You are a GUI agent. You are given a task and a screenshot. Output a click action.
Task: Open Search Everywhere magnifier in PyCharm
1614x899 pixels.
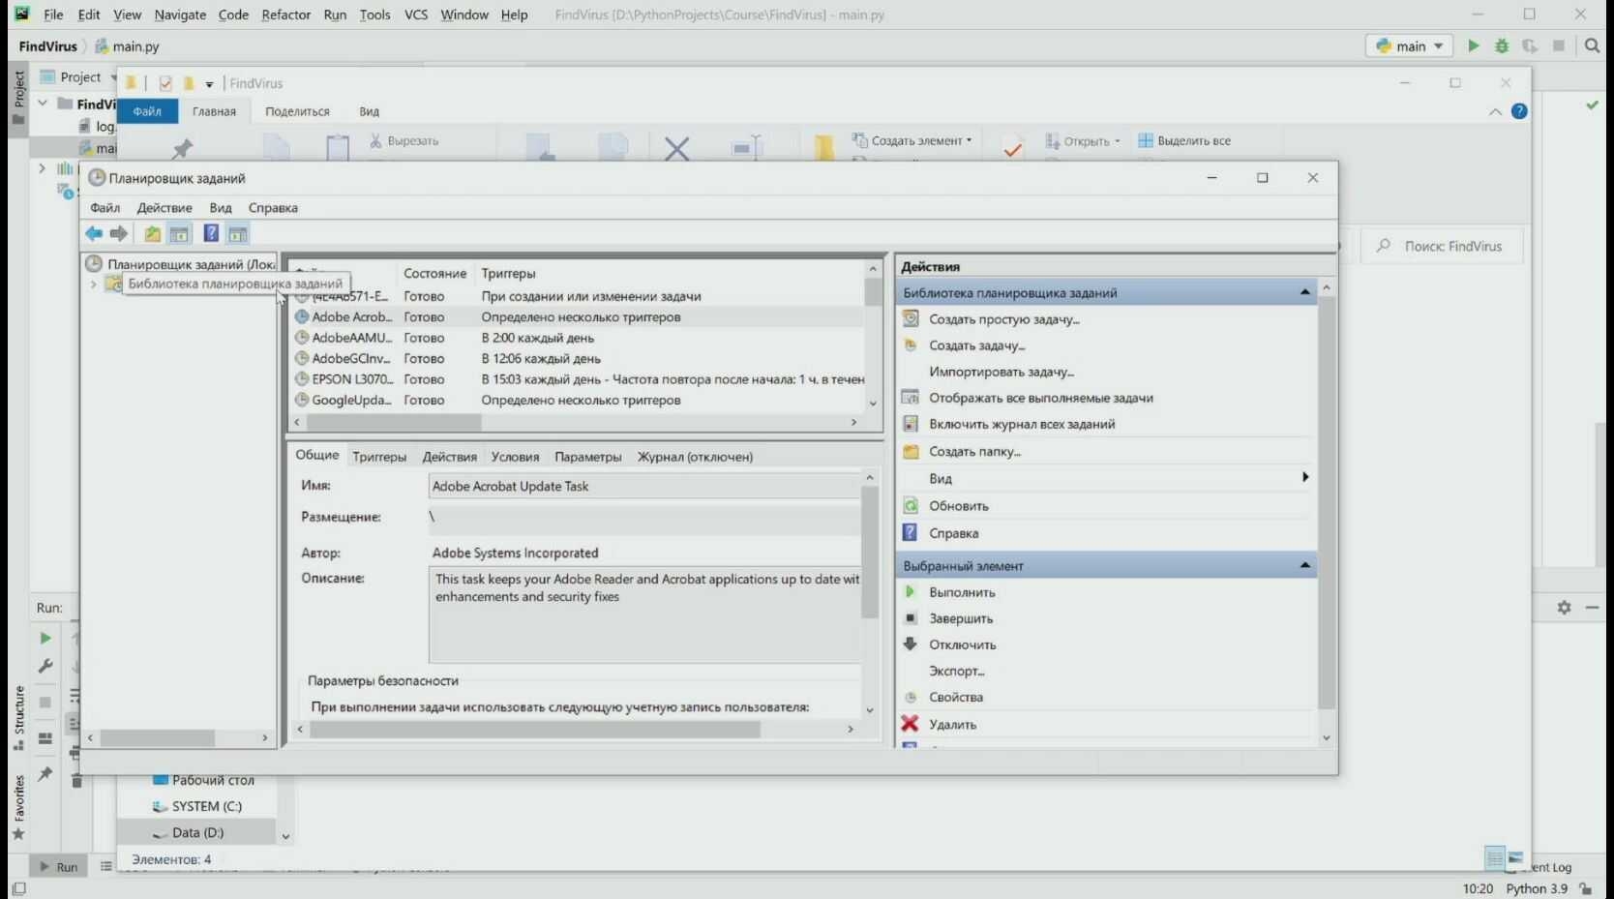click(1592, 45)
